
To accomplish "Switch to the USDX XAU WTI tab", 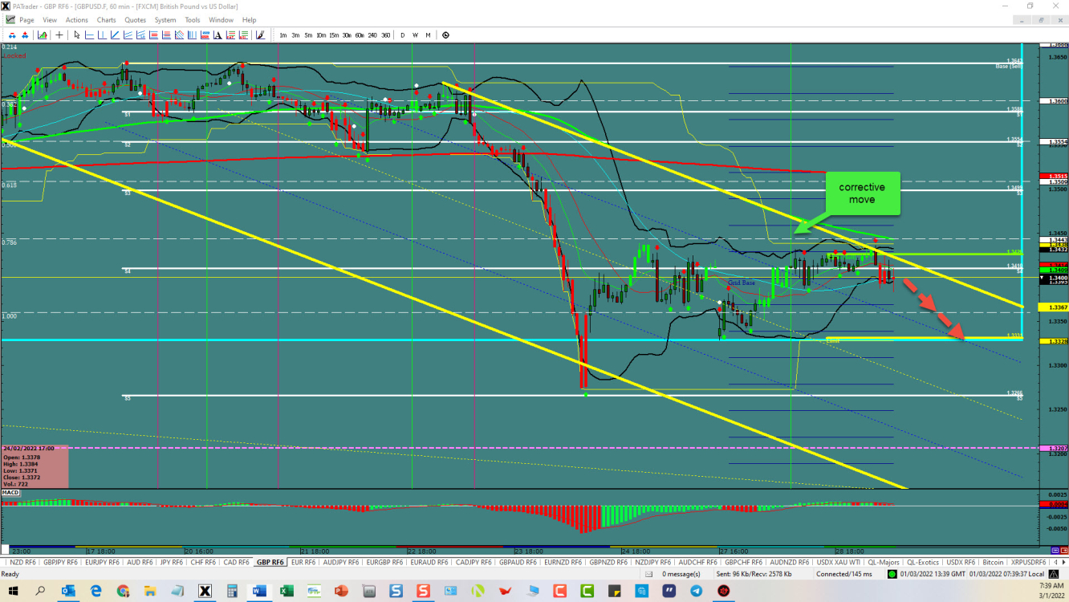I will [x=838, y=562].
